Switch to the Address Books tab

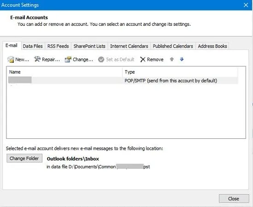tap(212, 46)
